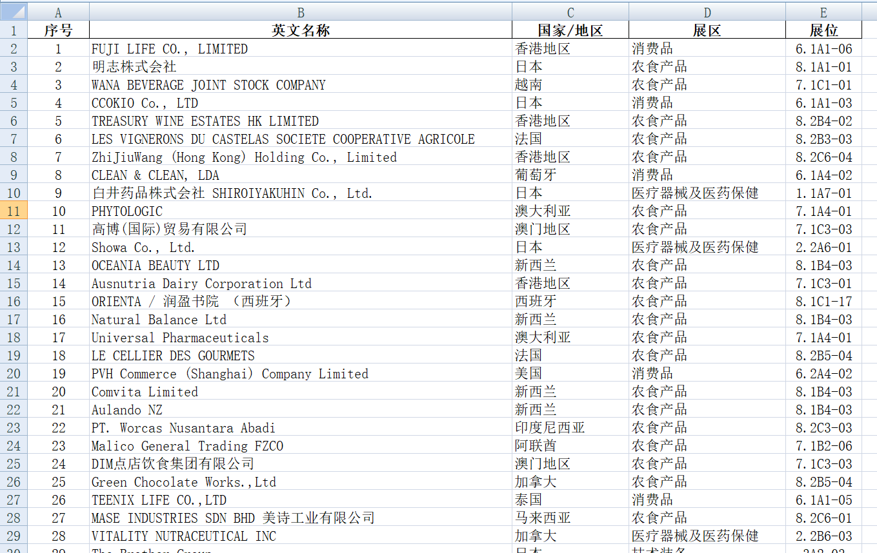Select cell MASE INDUSTRIES SDN BHD
This screenshot has width=877, height=553.
pyautogui.click(x=301, y=518)
